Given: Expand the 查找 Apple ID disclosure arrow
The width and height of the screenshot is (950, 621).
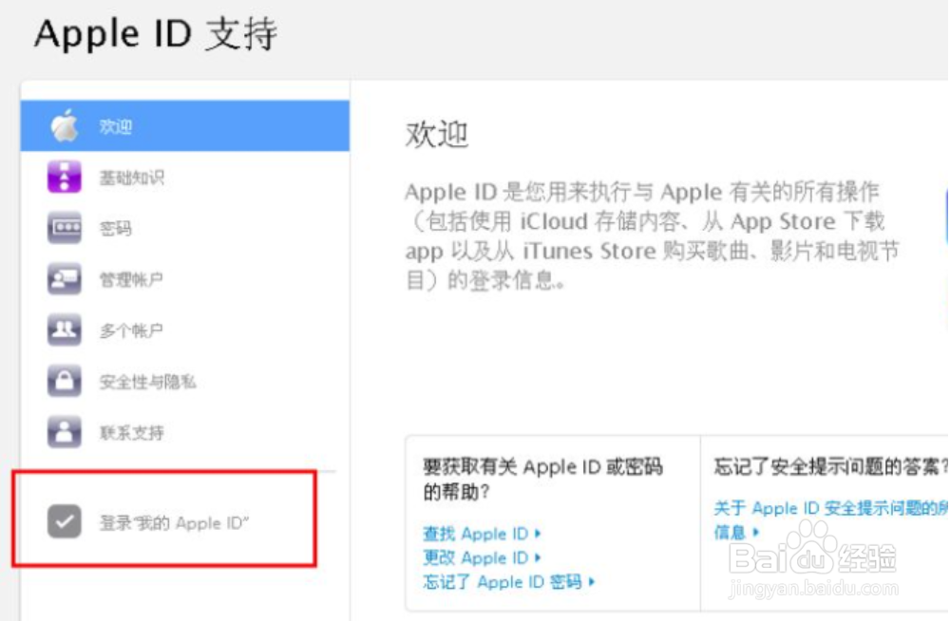Looking at the screenshot, I should tap(540, 534).
